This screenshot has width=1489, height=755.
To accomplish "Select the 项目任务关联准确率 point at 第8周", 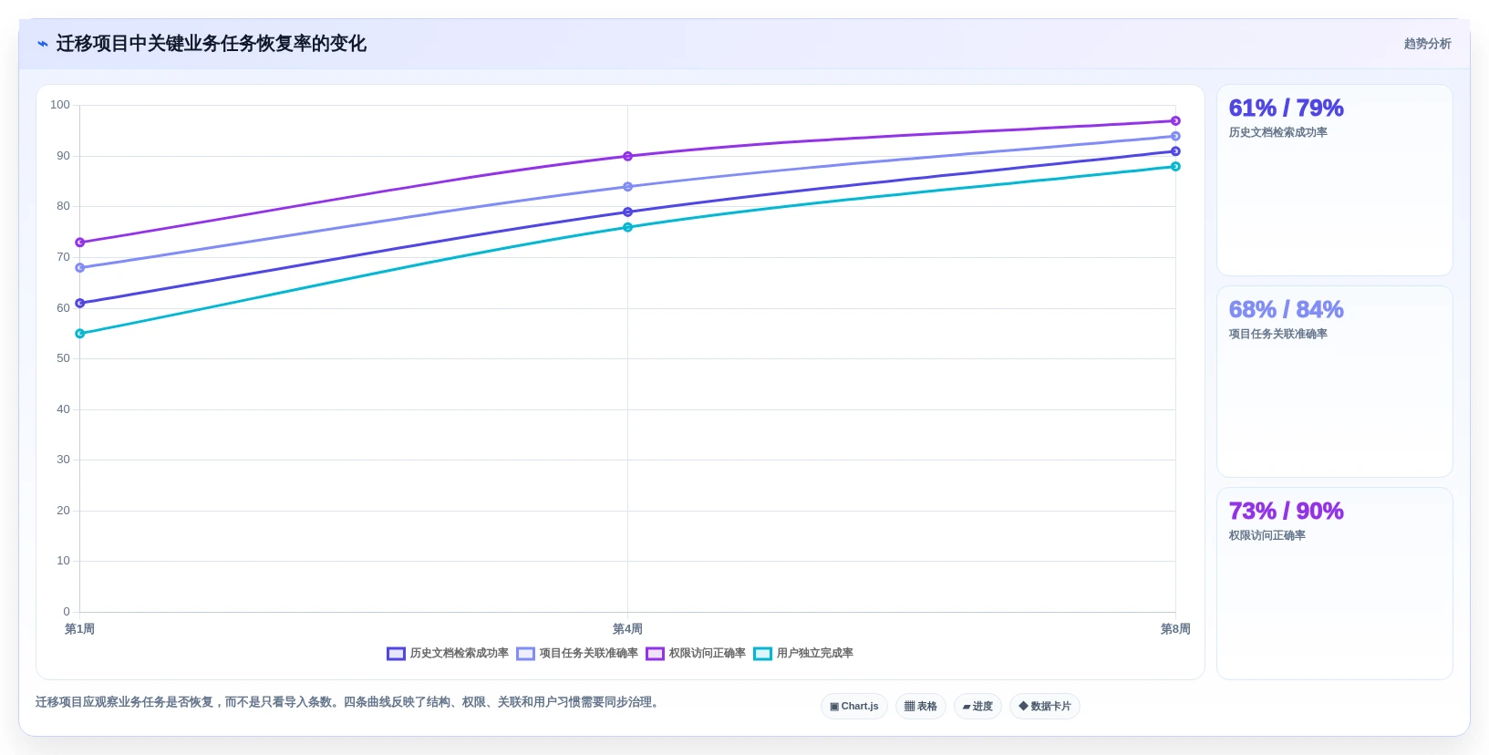I will pos(1175,136).
